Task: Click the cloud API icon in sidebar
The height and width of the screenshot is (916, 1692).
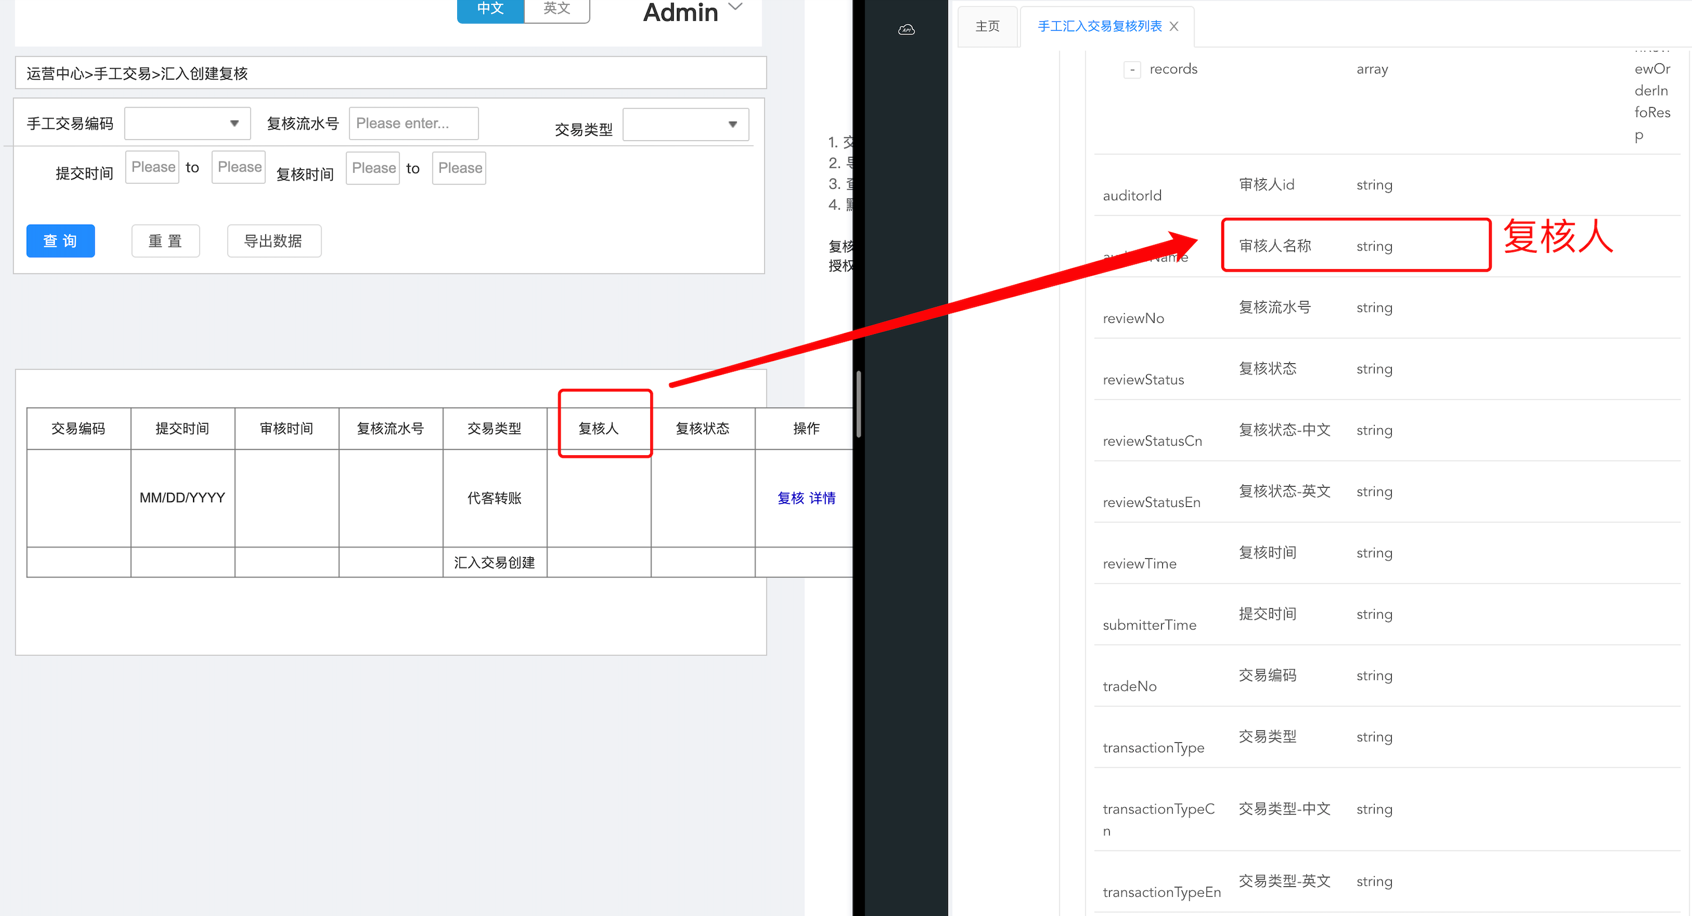Action: [906, 30]
